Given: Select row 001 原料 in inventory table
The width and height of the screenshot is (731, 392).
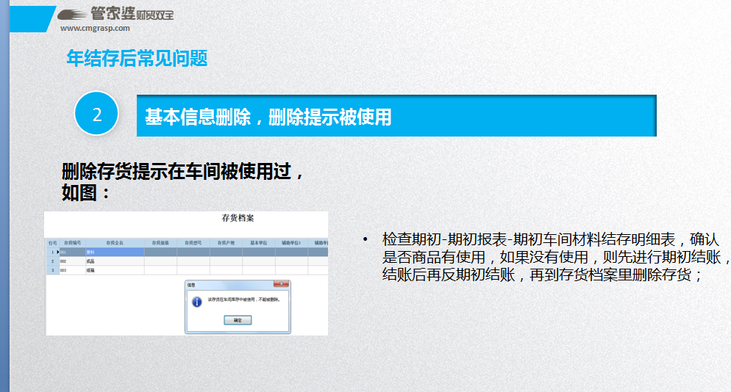Looking at the screenshot, I should coord(114,252).
